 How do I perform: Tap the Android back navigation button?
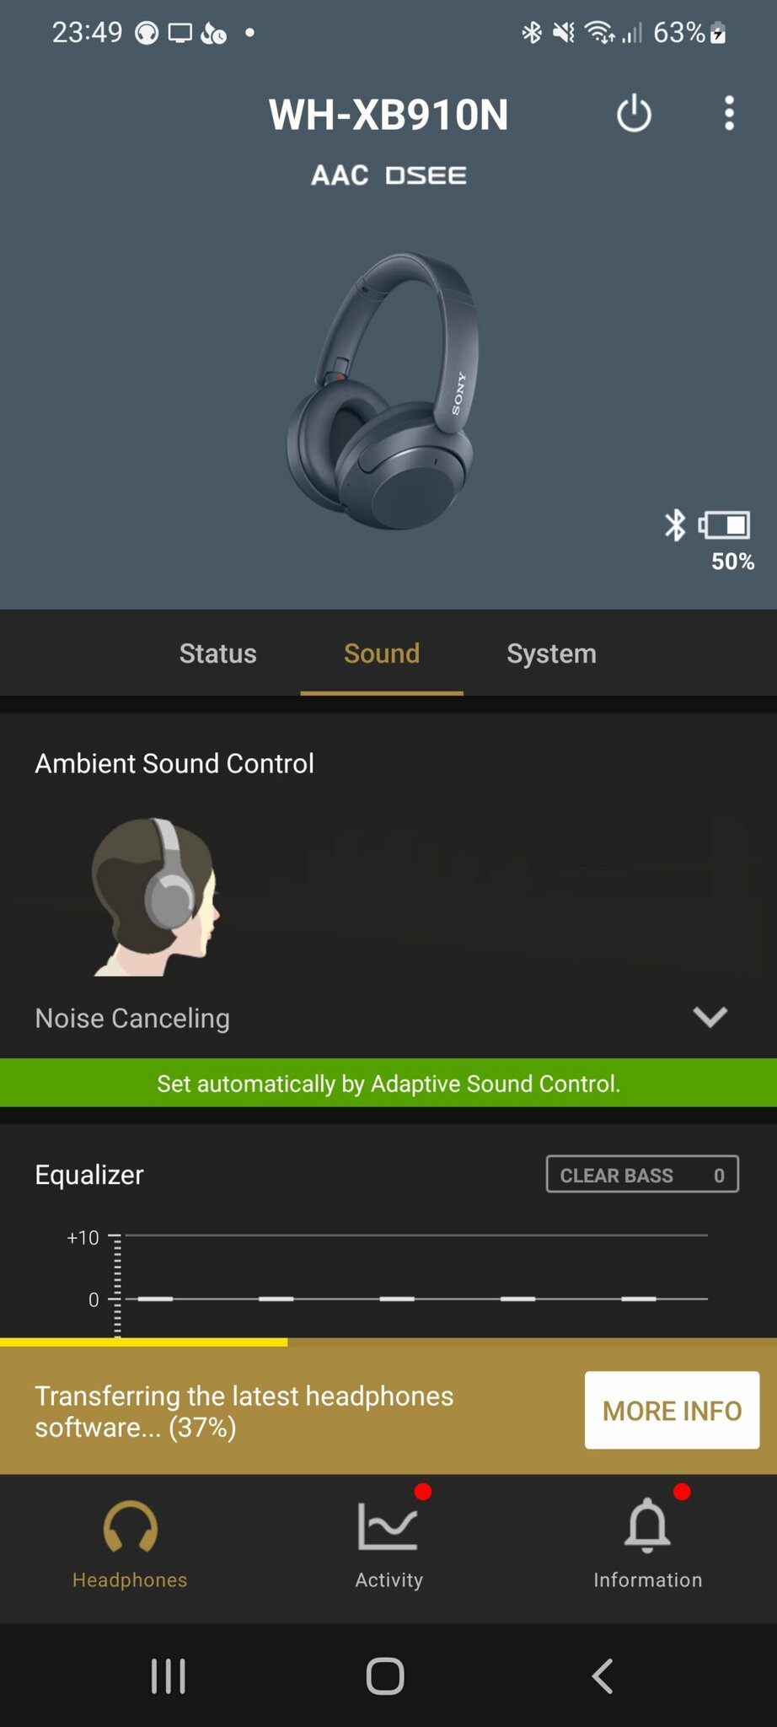pyautogui.click(x=603, y=1676)
